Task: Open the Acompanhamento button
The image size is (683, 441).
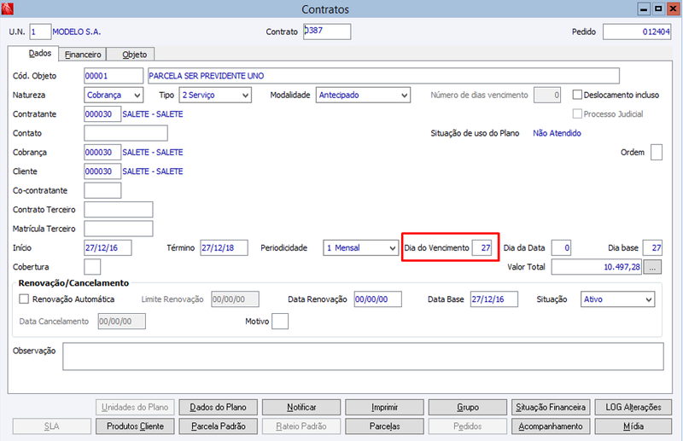Action: [x=551, y=426]
